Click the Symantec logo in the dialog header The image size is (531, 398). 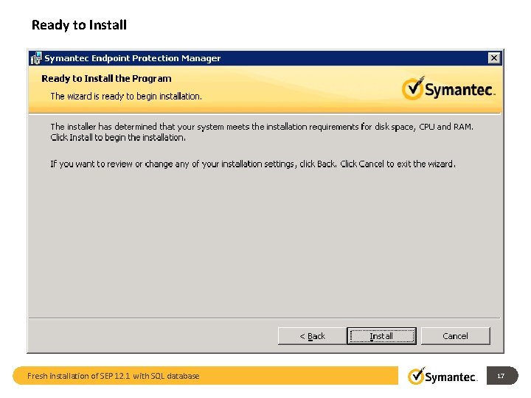coord(448,88)
